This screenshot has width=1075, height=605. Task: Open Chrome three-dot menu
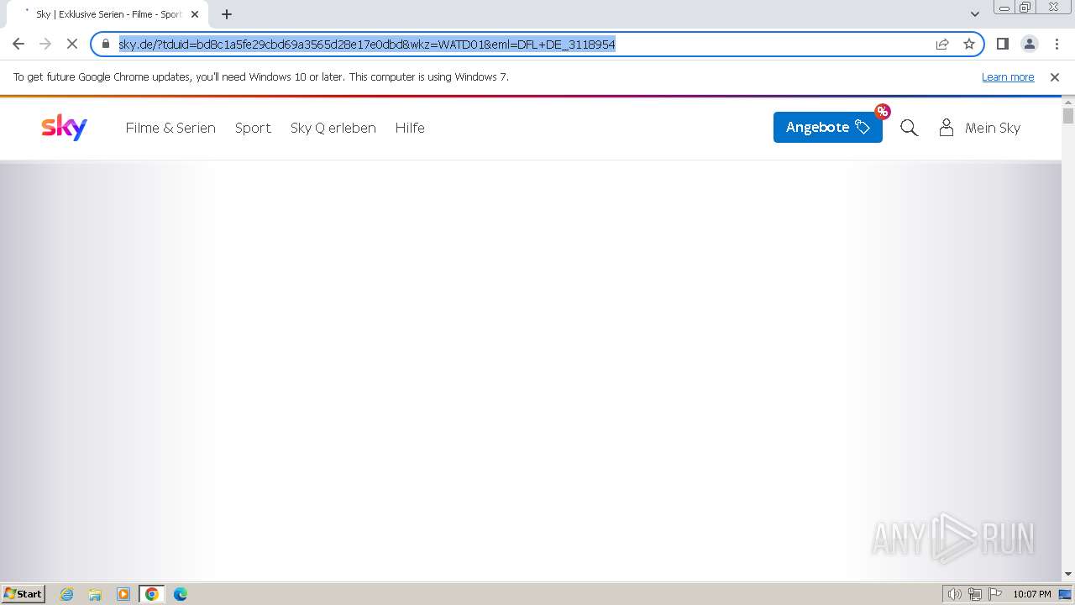tap(1056, 44)
